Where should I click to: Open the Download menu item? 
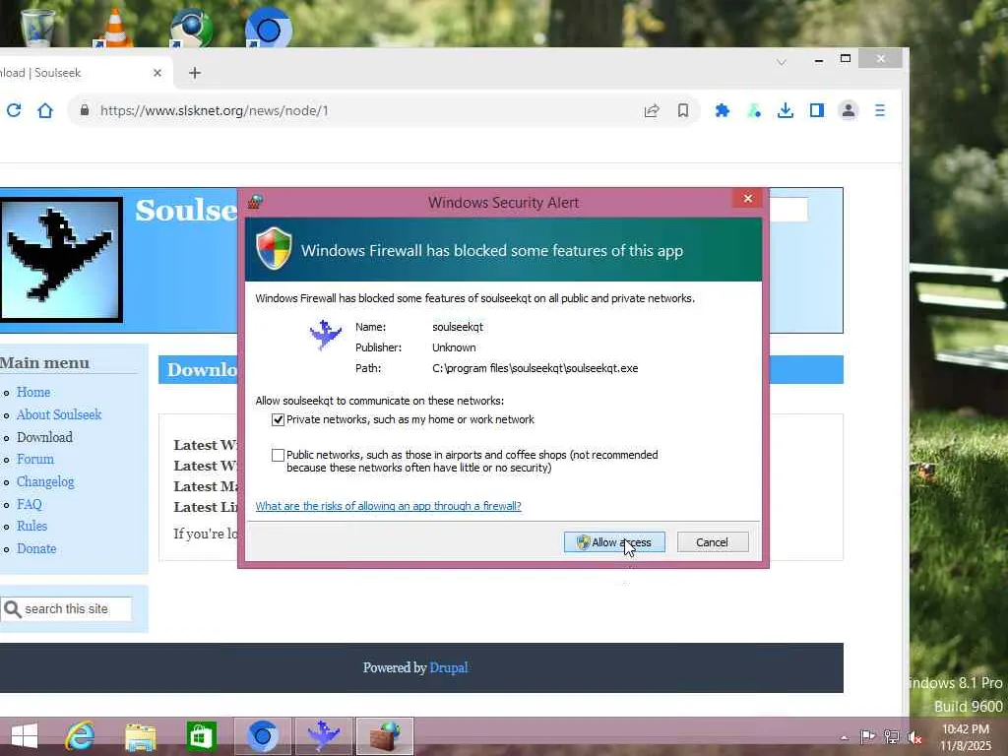44,437
